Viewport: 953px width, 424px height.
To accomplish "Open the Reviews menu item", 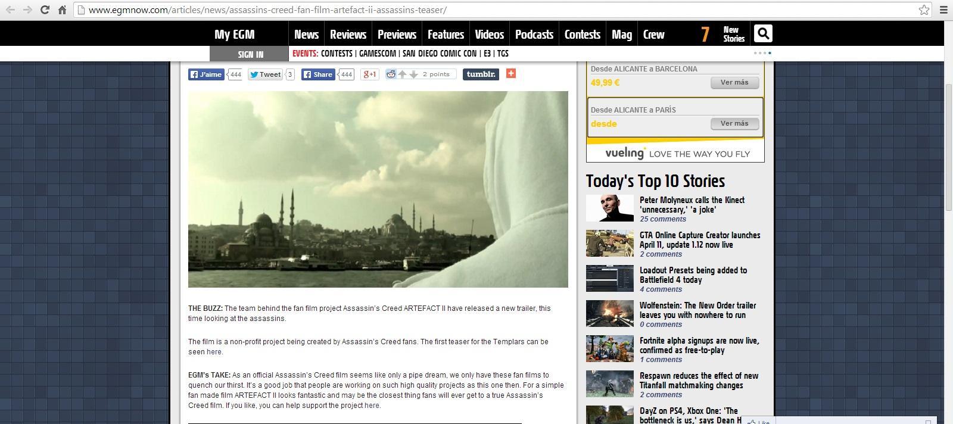I will 348,35.
